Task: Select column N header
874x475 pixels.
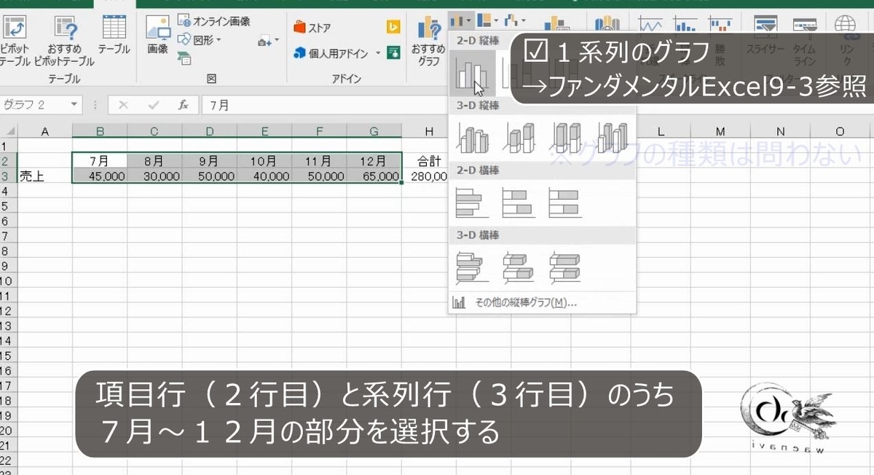Action: [780, 131]
